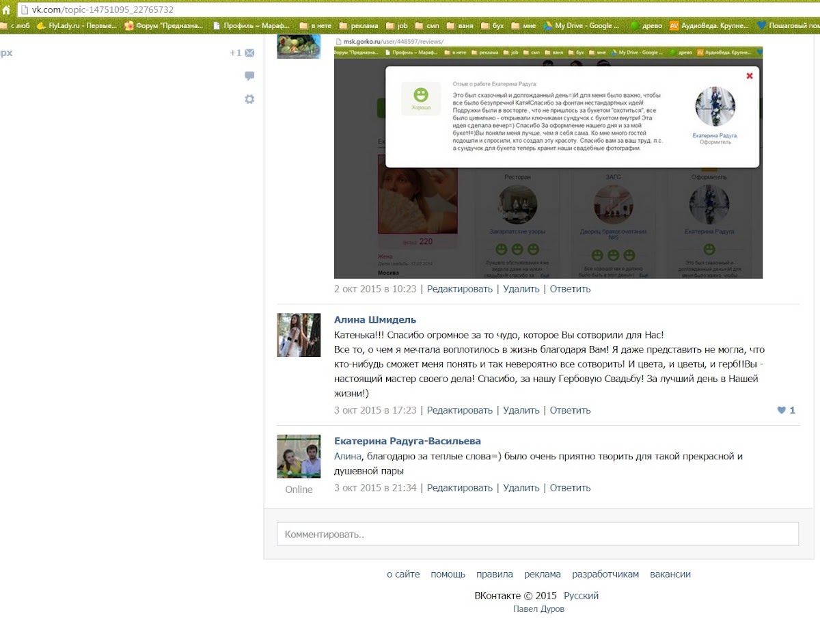The height and width of the screenshot is (620, 820).
Task: Open the "правила" footer link
Action: click(x=495, y=574)
